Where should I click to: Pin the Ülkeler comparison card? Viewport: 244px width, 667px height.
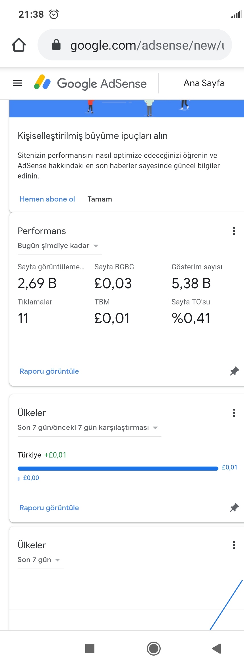(x=234, y=508)
